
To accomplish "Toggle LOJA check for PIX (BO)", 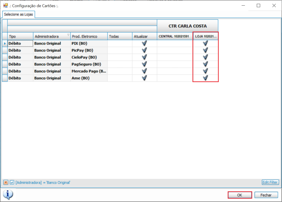I will tap(205, 43).
